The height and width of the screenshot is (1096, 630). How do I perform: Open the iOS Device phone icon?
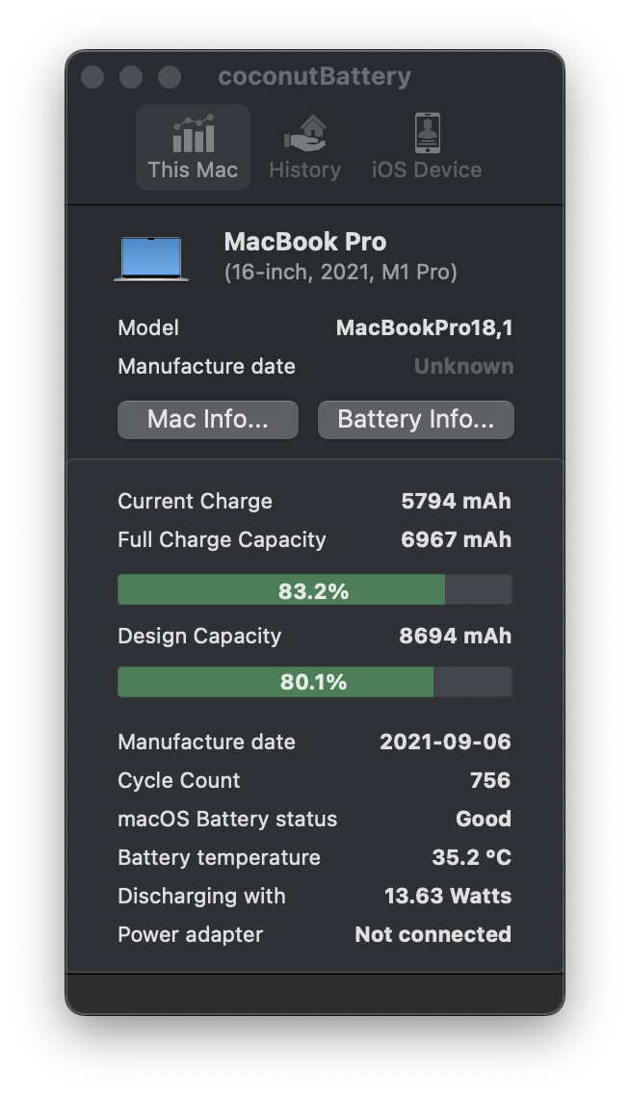click(x=427, y=133)
